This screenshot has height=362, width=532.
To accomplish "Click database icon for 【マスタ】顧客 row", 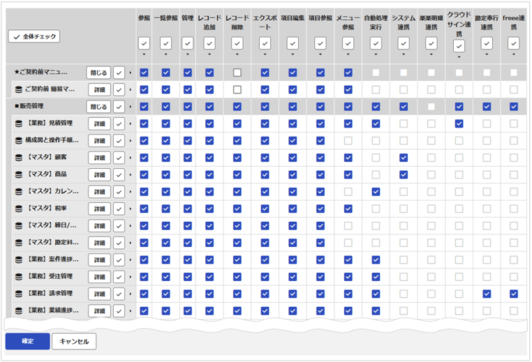I will [x=19, y=158].
